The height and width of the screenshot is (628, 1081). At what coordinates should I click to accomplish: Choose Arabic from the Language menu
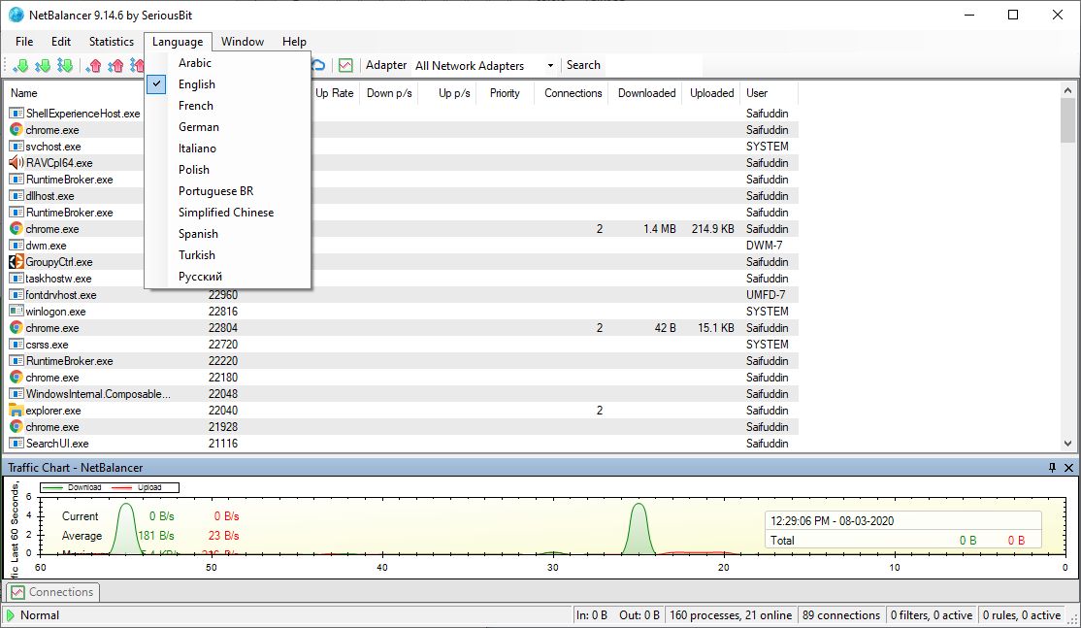[227, 63]
